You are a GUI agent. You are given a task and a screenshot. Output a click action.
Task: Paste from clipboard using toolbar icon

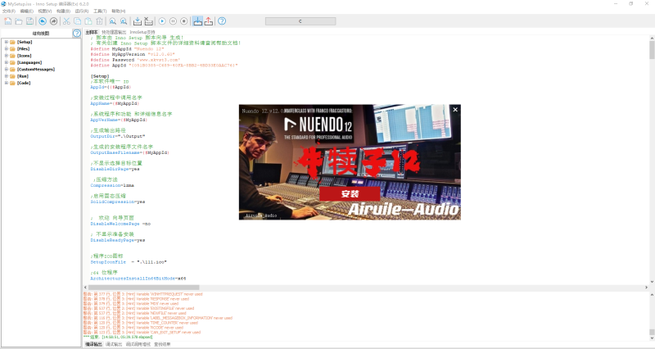coord(88,21)
